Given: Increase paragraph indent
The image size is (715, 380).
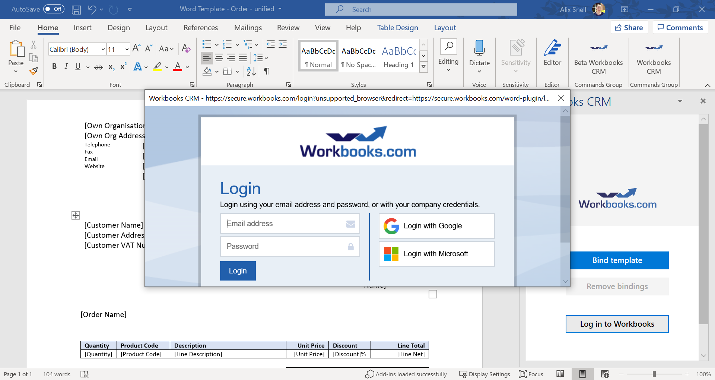Looking at the screenshot, I should coord(283,44).
